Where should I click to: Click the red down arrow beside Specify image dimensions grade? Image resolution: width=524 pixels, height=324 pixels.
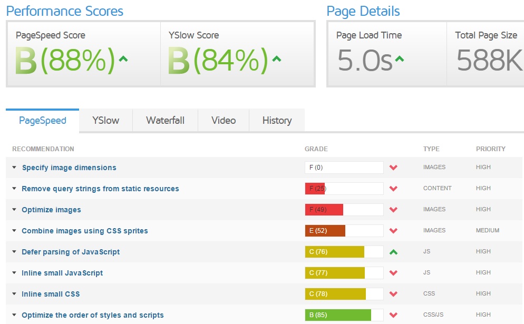393,168
